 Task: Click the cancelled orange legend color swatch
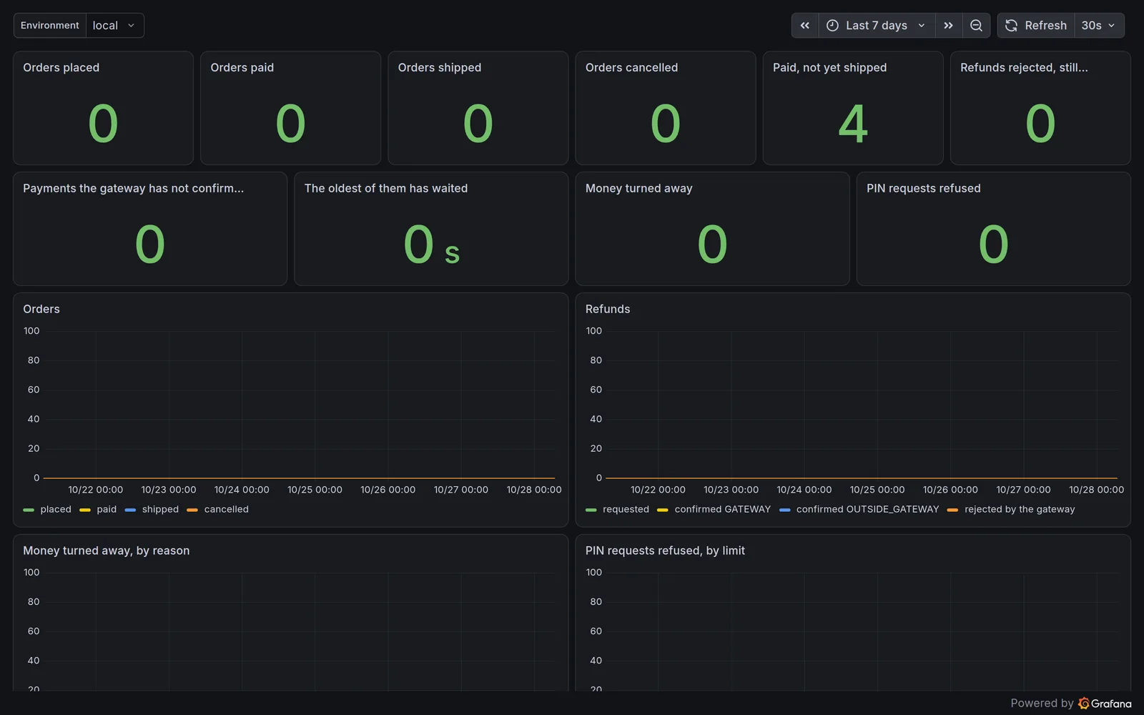192,510
